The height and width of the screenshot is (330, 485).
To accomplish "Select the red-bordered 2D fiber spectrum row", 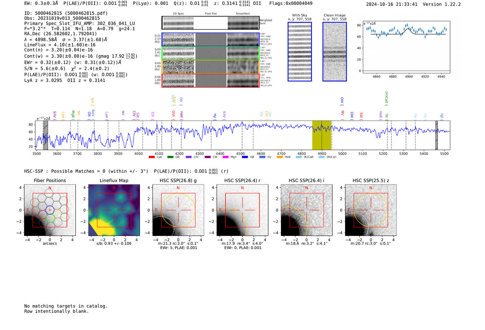I will (x=210, y=81).
